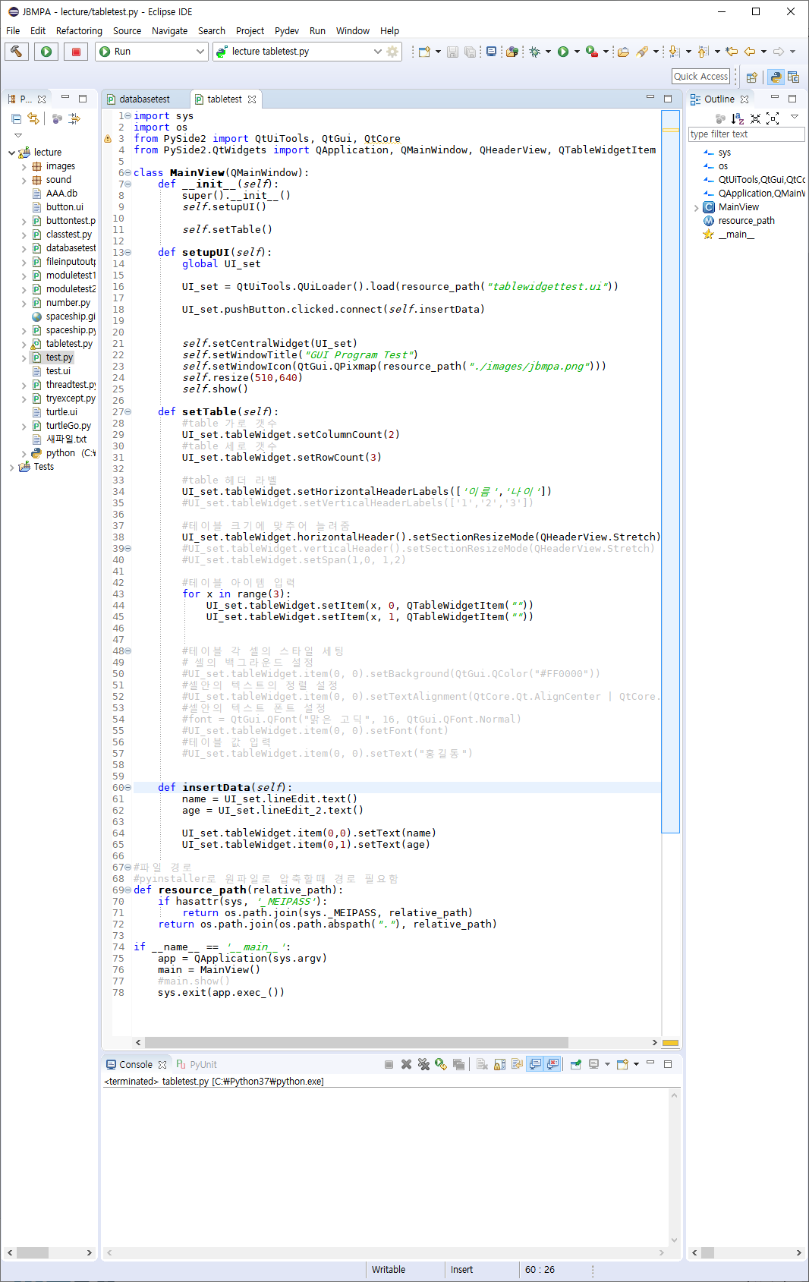Image resolution: width=809 pixels, height=1282 pixels.
Task: Click the green Run launch button
Action: (x=46, y=52)
